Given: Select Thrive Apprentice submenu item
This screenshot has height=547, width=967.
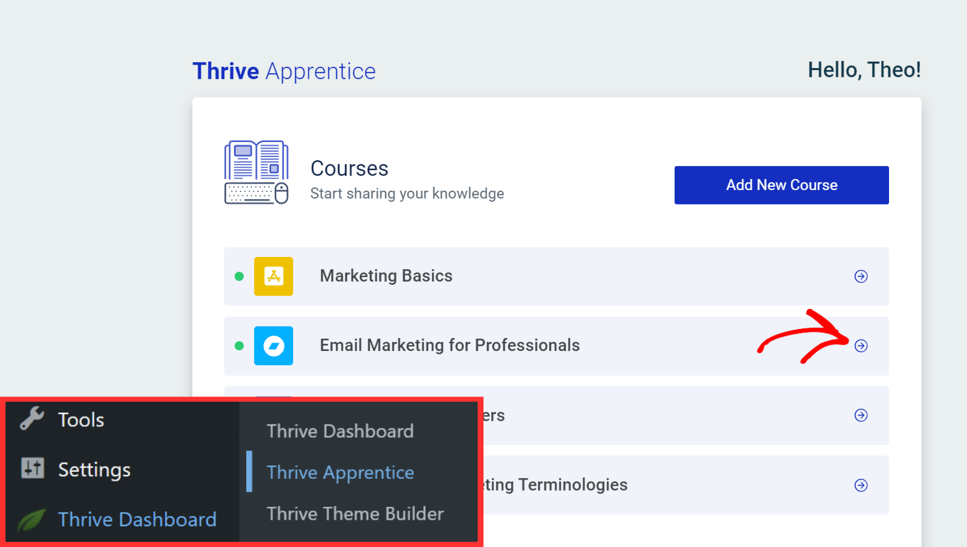Looking at the screenshot, I should point(340,472).
